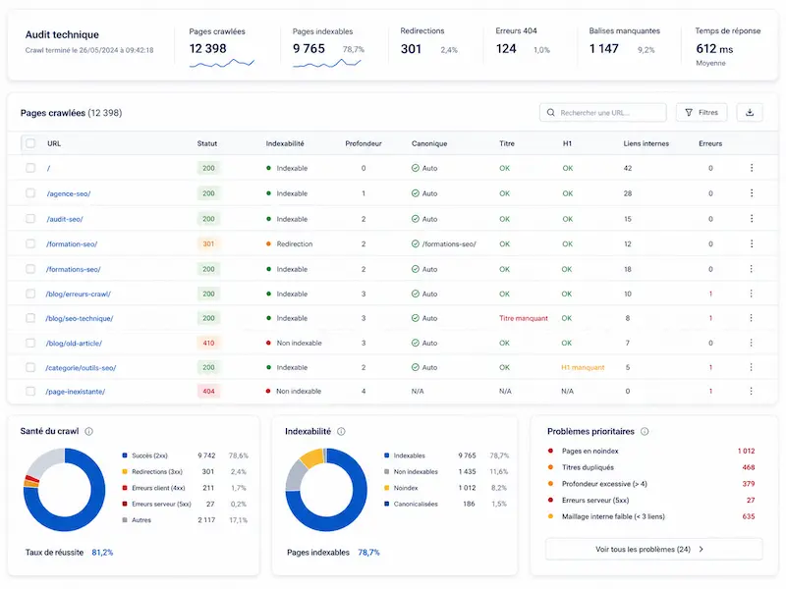Select the /audit-seo/ row checkbox
Screen dimensions: 786x589
[x=30, y=219]
